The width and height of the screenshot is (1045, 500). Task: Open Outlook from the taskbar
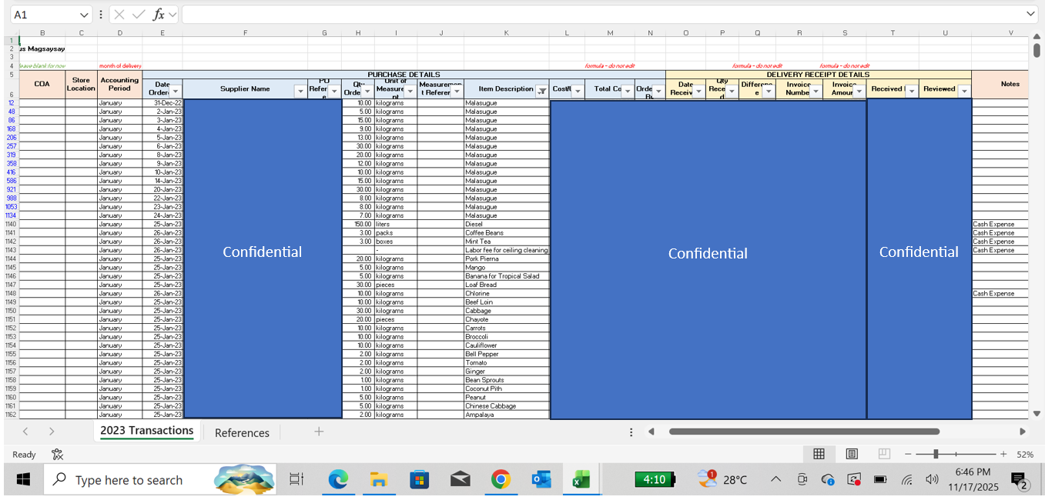pos(541,480)
